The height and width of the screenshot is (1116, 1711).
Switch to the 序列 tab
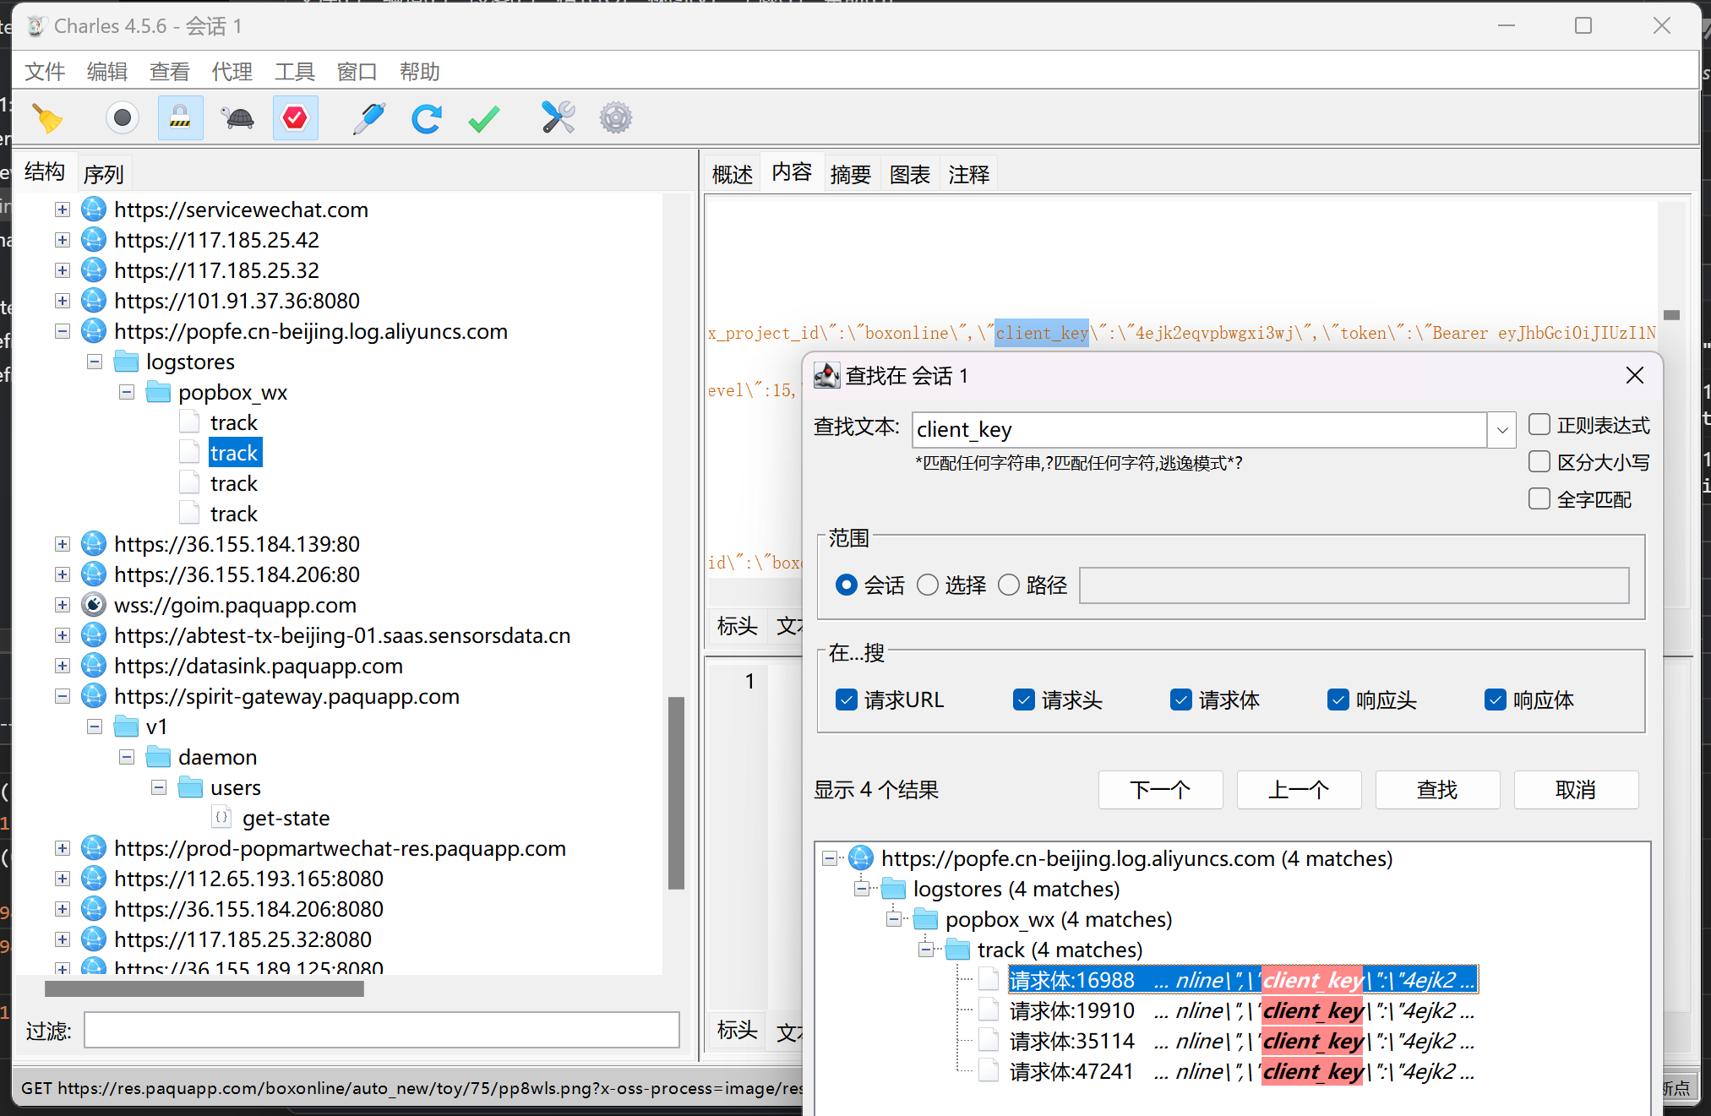104,174
